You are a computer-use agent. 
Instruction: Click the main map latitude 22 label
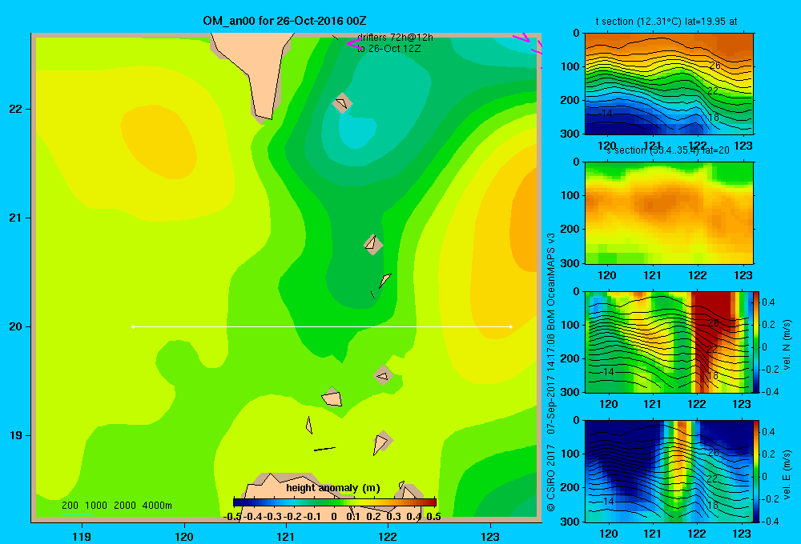15,110
